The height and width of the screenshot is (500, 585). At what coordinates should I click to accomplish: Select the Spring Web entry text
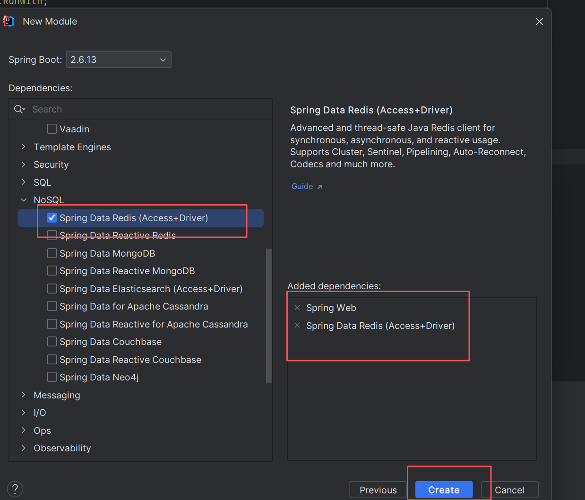(x=331, y=308)
